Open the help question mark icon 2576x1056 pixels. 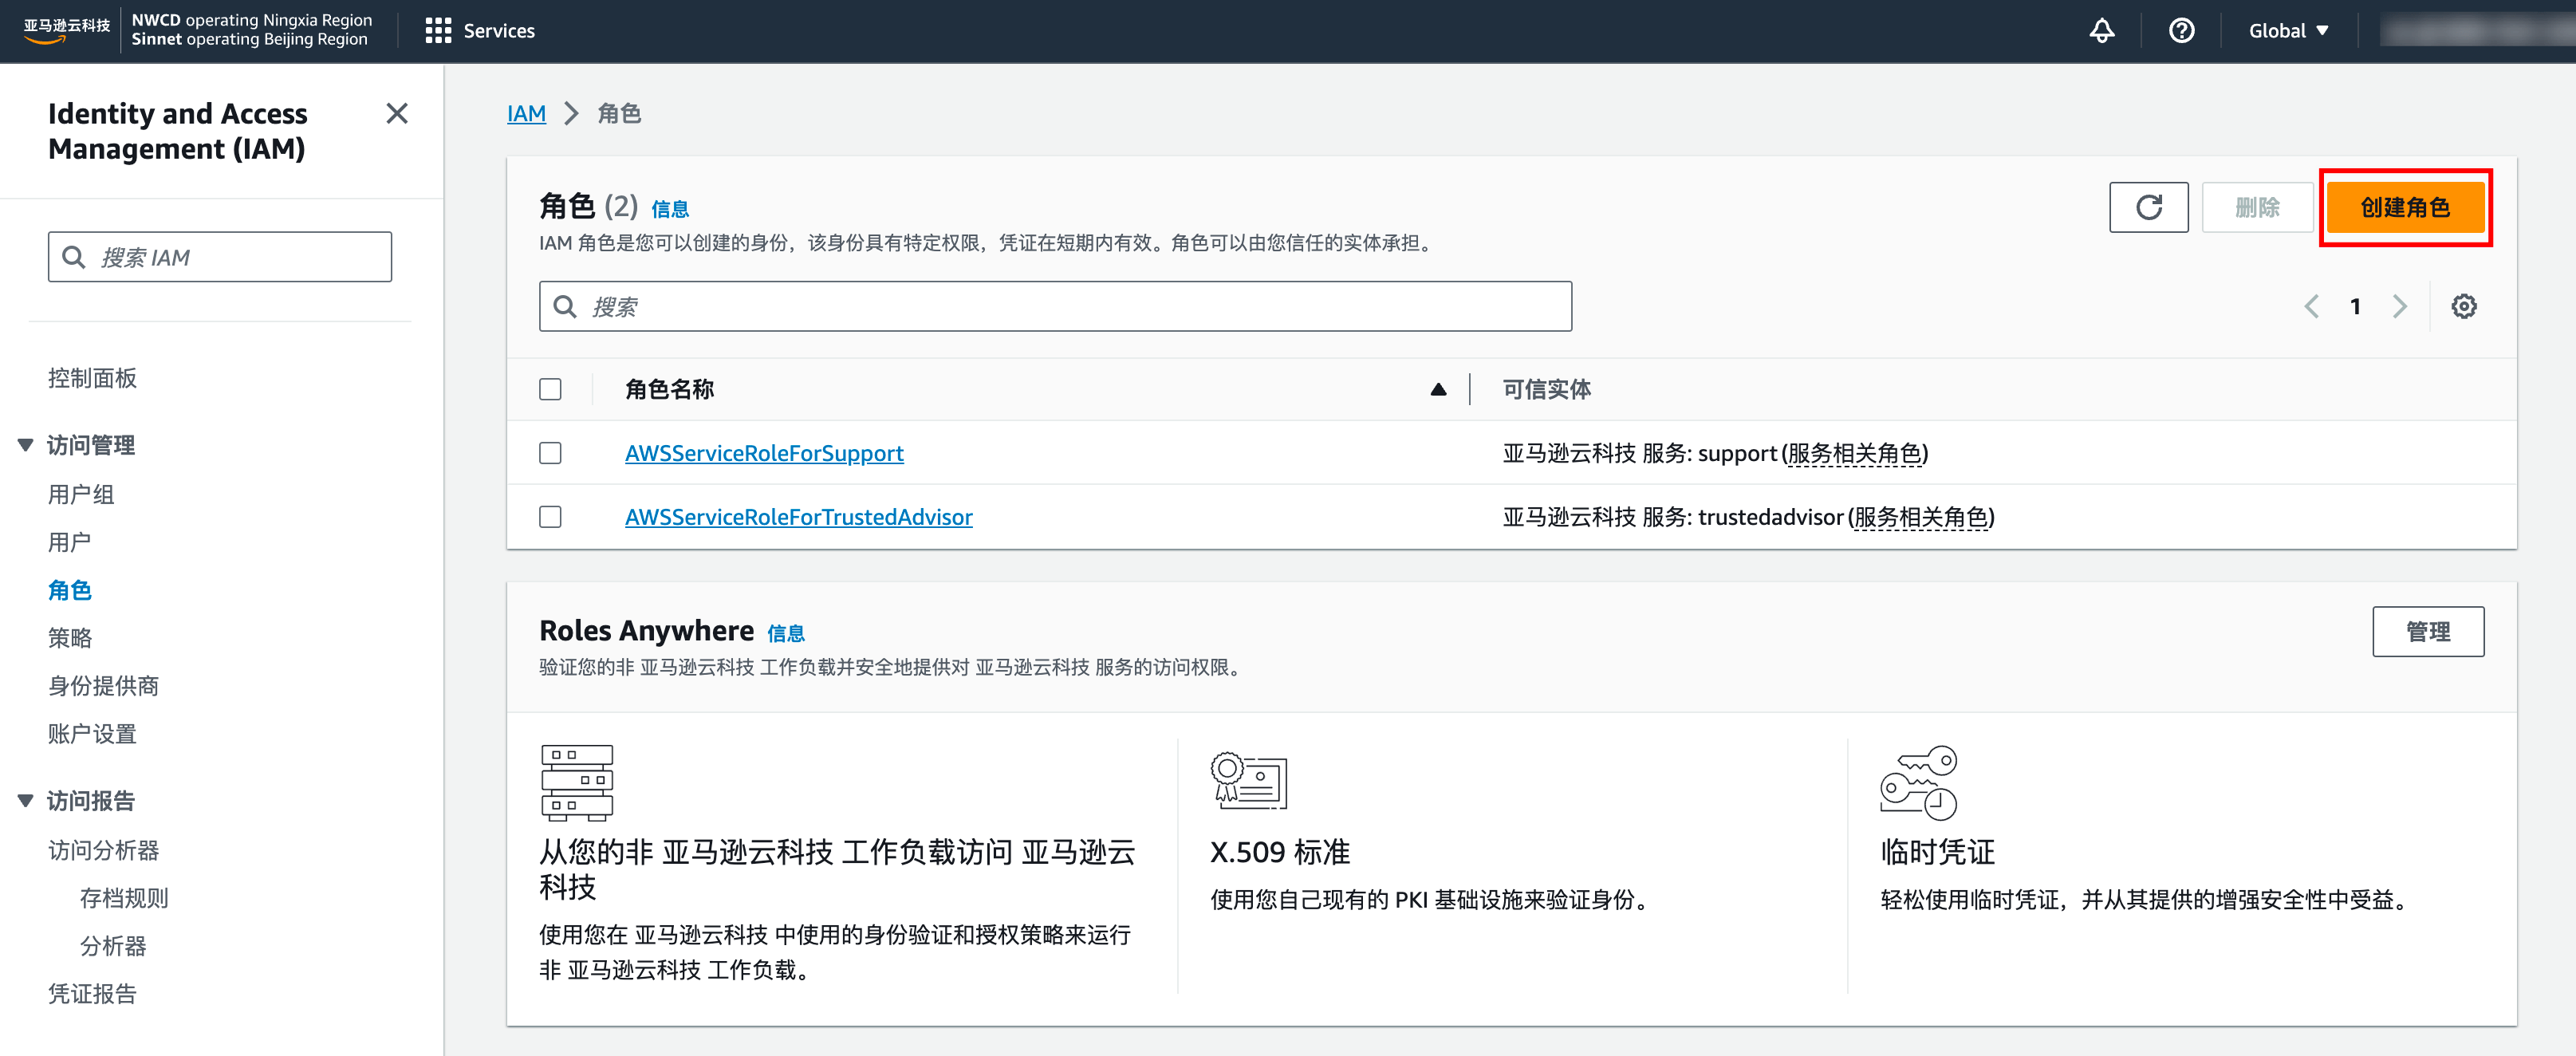(x=2181, y=31)
